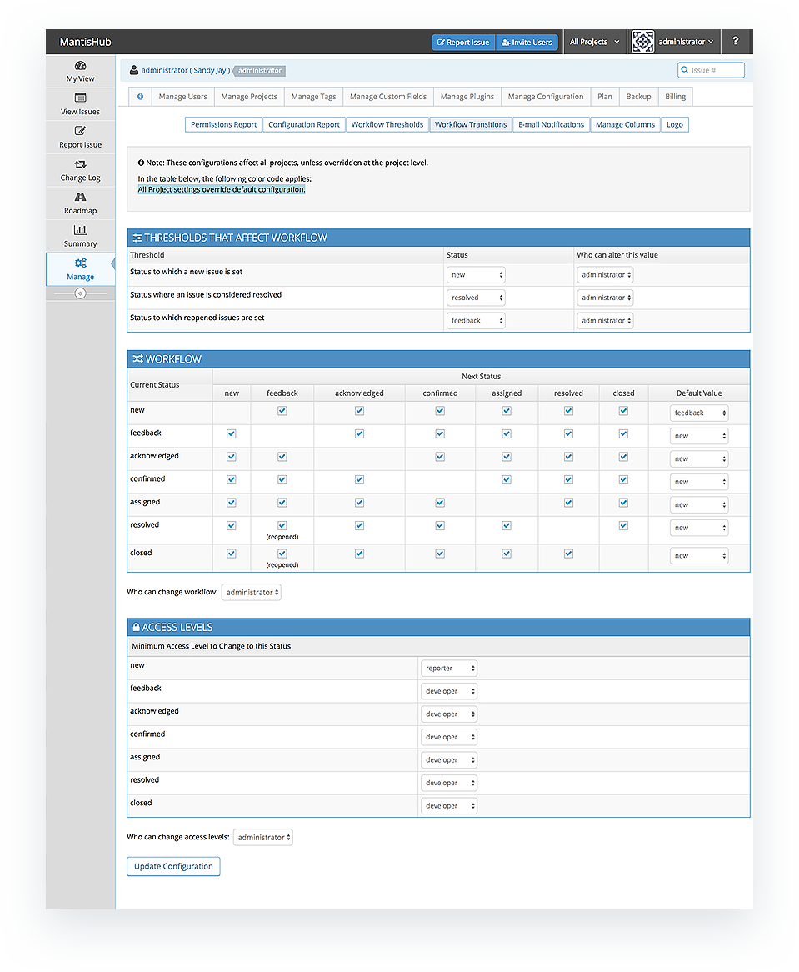This screenshot has height=972, width=799.
Task: Open Backup tab
Action: [638, 97]
